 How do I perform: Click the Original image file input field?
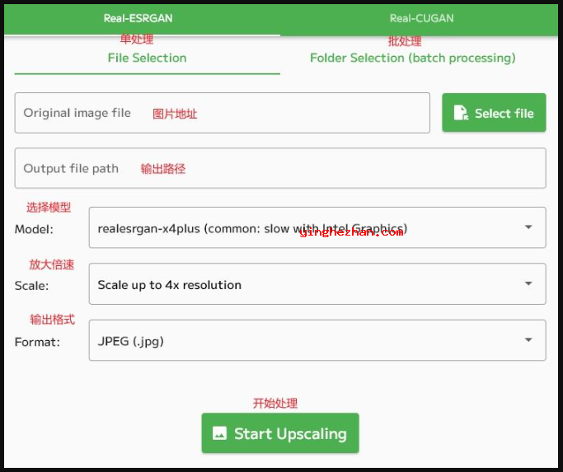222,113
